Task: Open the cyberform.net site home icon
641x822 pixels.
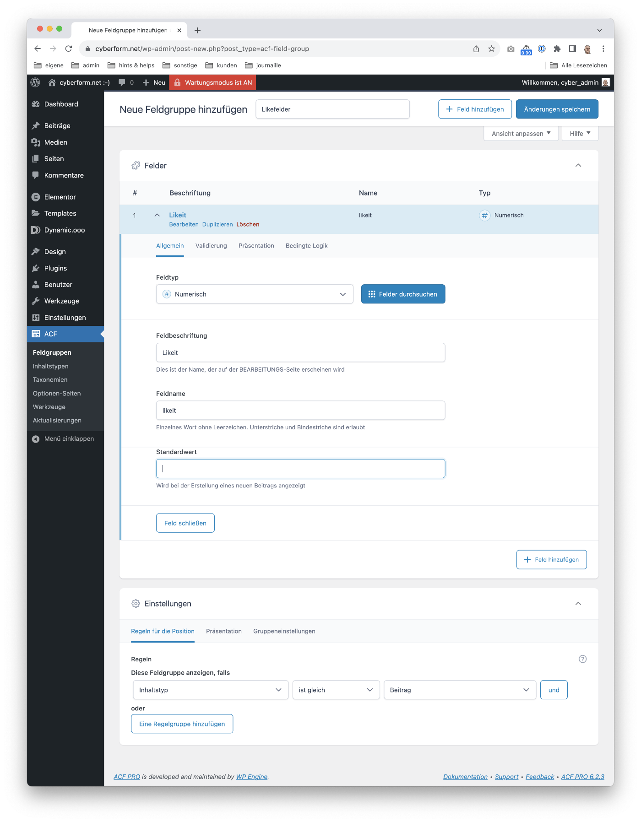Action: [52, 82]
